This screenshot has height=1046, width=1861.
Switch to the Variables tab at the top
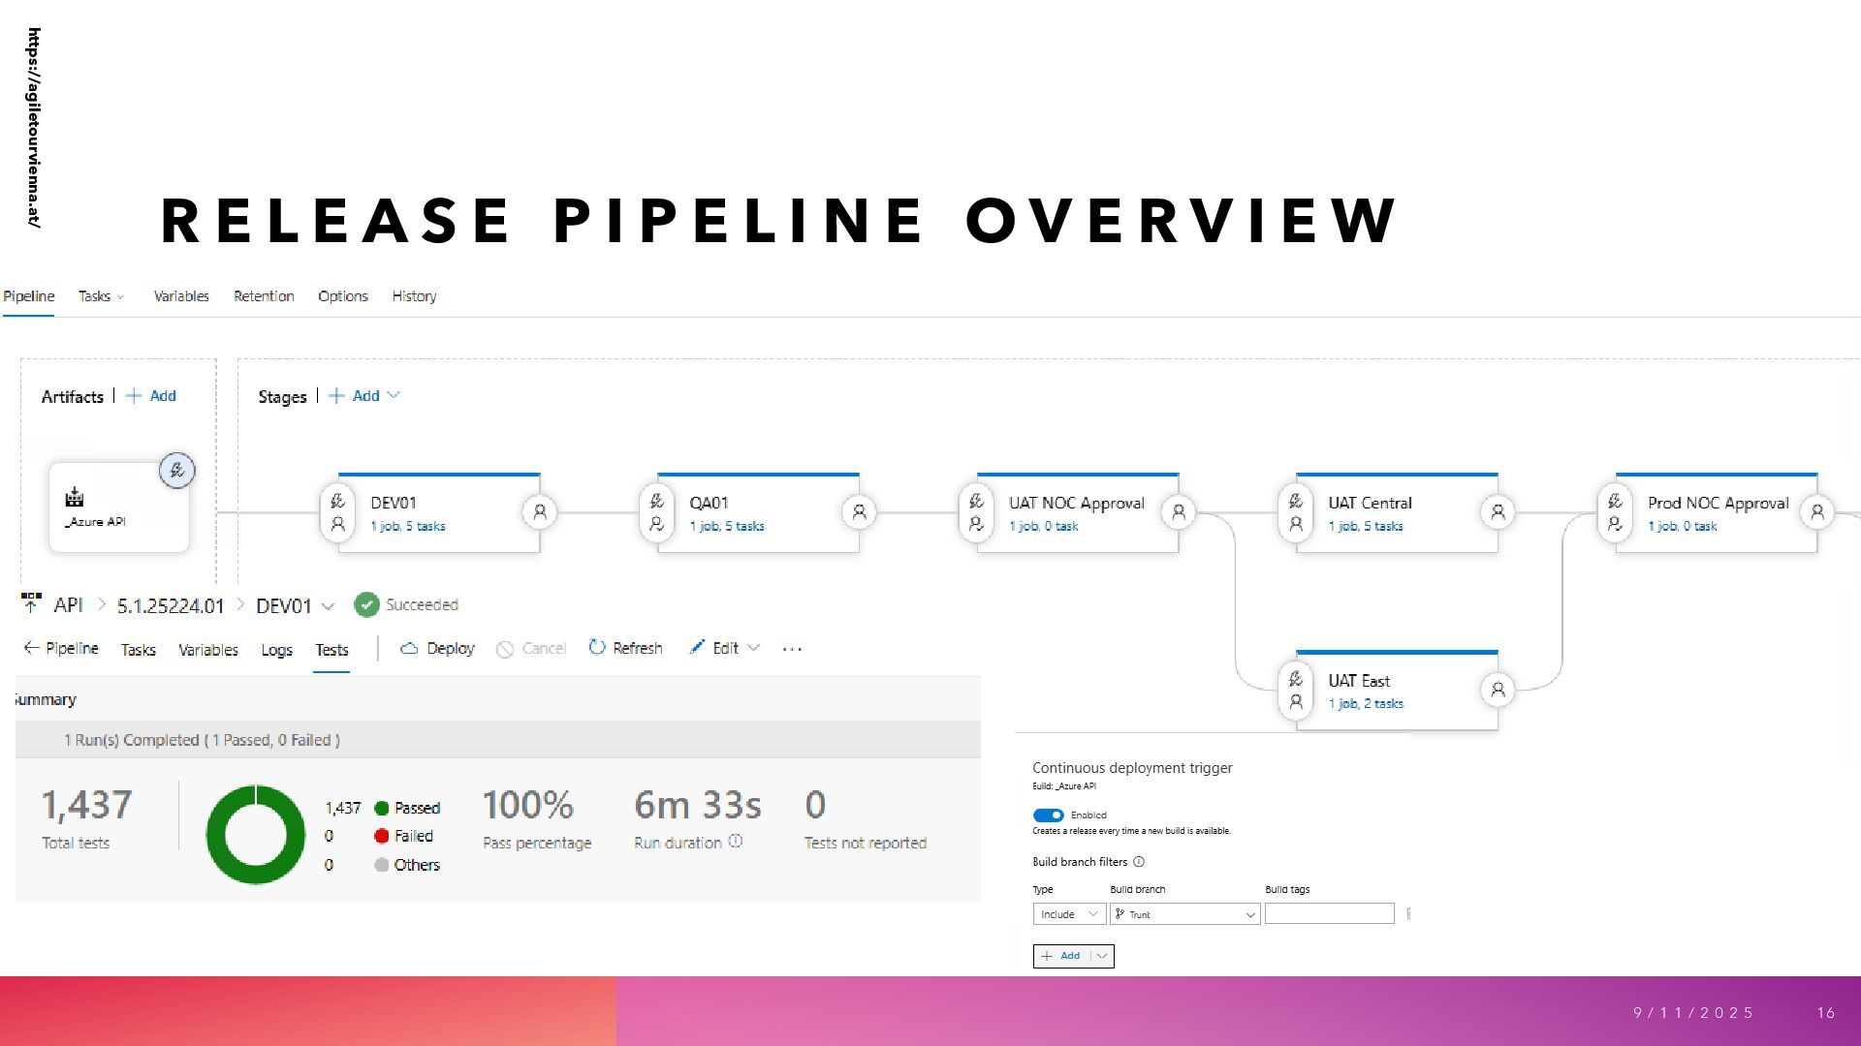point(181,296)
